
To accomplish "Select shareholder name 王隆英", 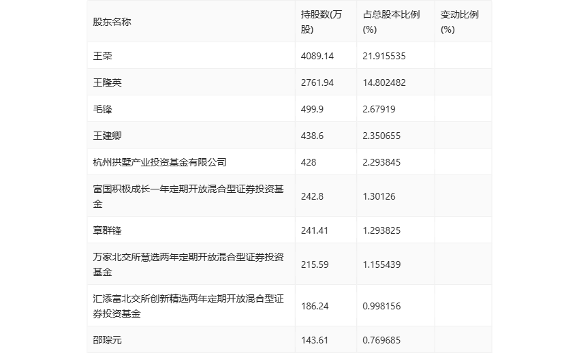I will tap(107, 82).
